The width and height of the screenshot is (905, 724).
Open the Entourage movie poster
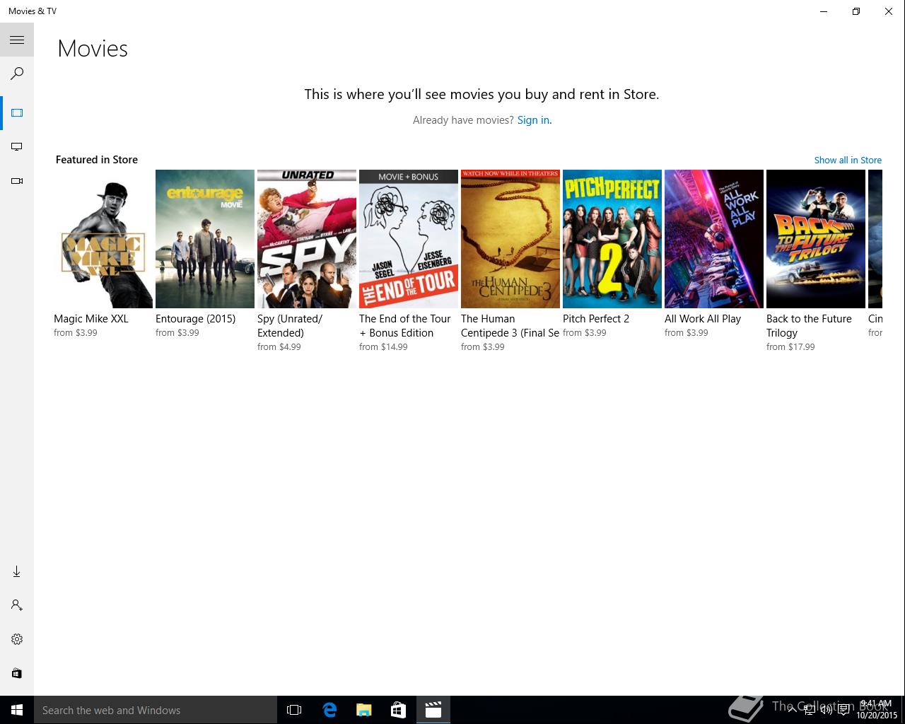(205, 239)
